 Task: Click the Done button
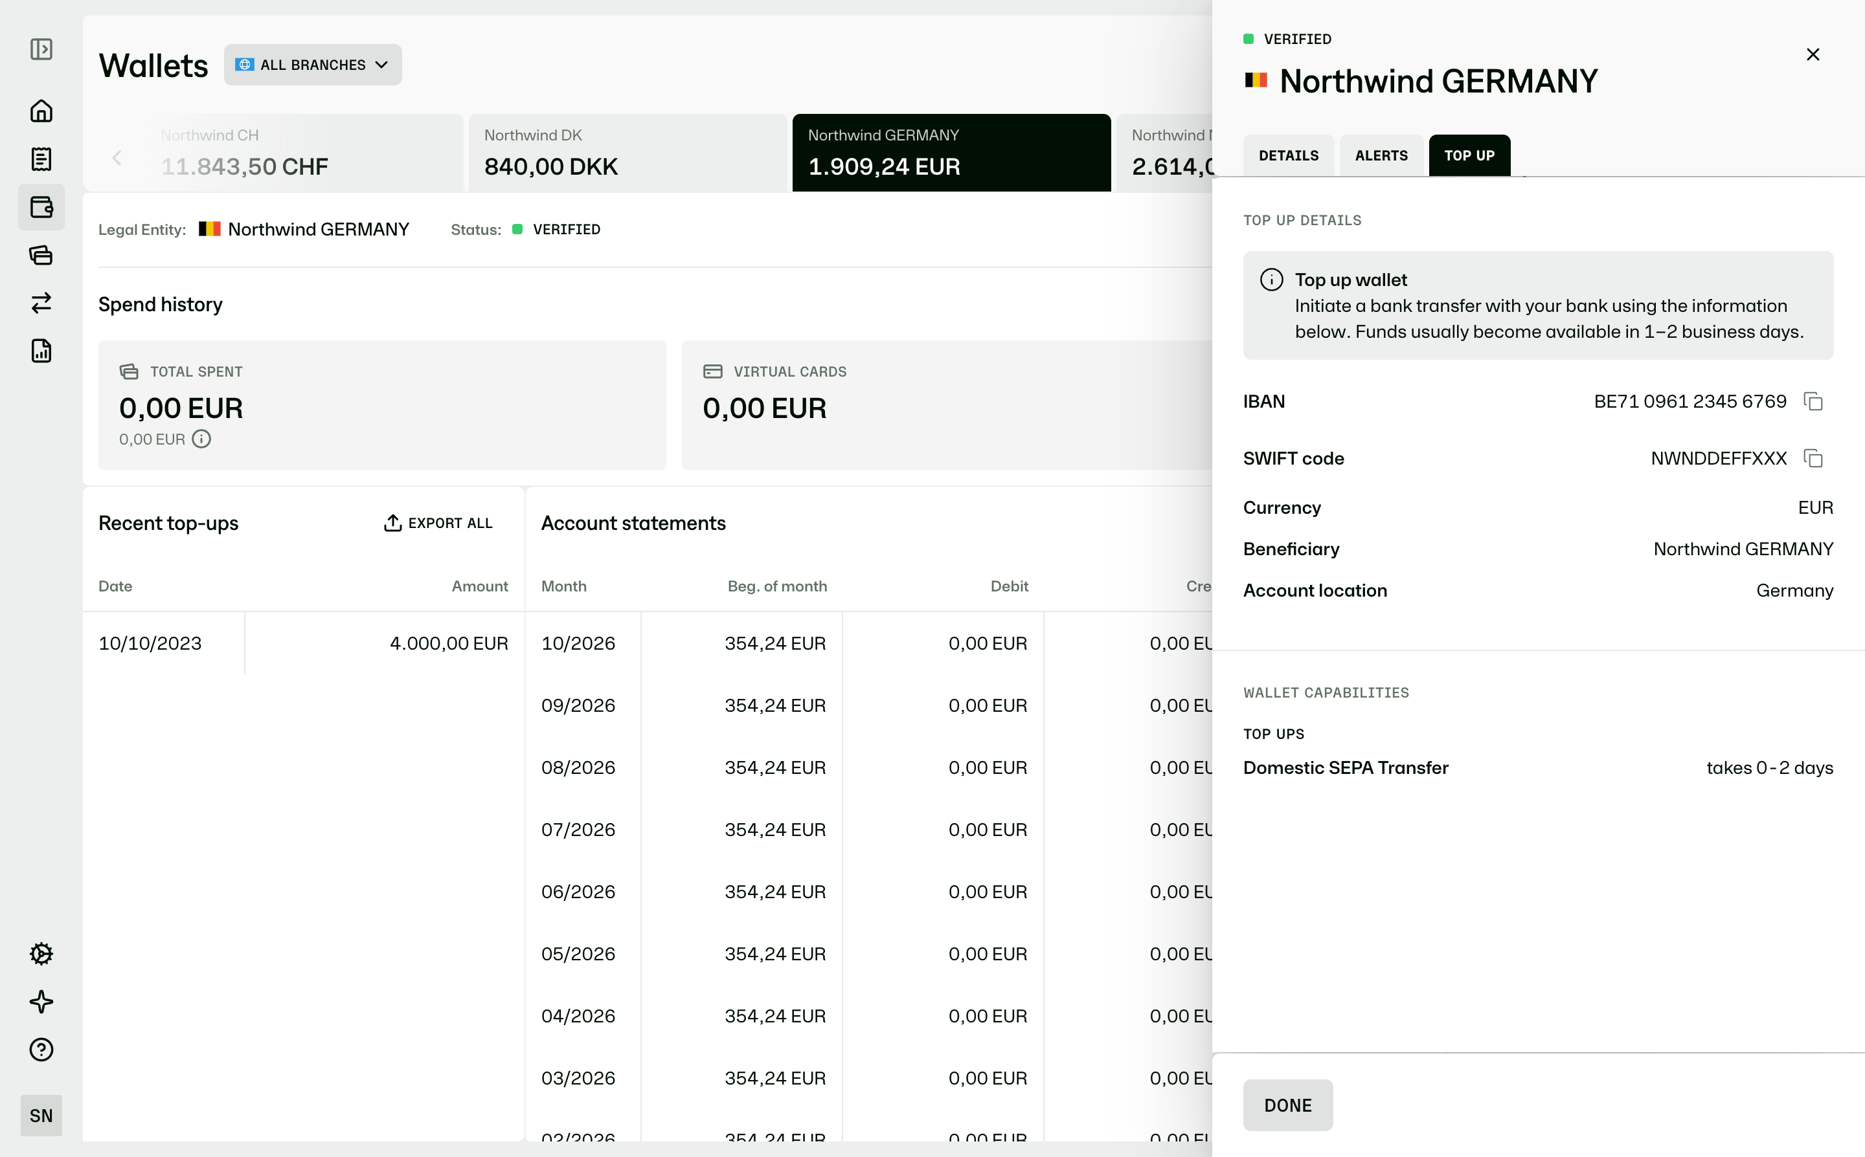point(1288,1105)
